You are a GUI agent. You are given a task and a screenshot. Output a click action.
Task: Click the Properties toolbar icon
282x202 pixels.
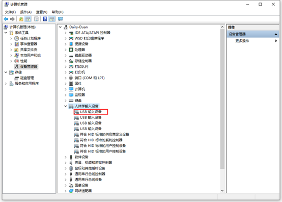tap(36, 19)
